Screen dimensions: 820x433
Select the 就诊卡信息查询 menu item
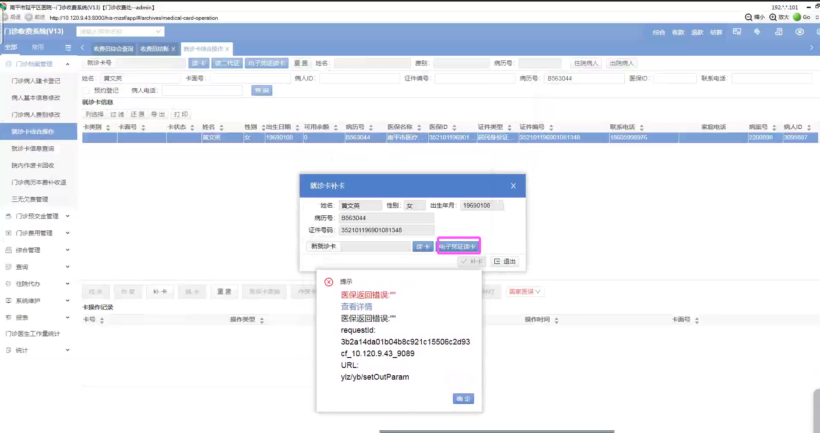tap(33, 148)
